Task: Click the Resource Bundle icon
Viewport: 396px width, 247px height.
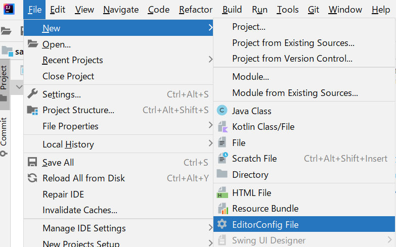Action: (223, 209)
